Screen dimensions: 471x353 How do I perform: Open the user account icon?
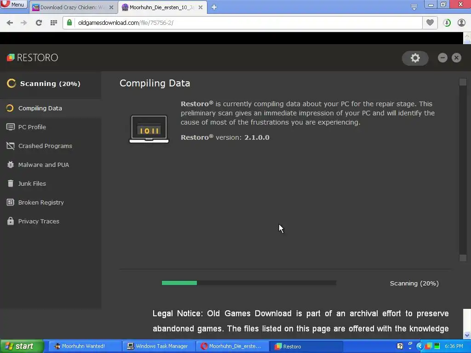[461, 23]
